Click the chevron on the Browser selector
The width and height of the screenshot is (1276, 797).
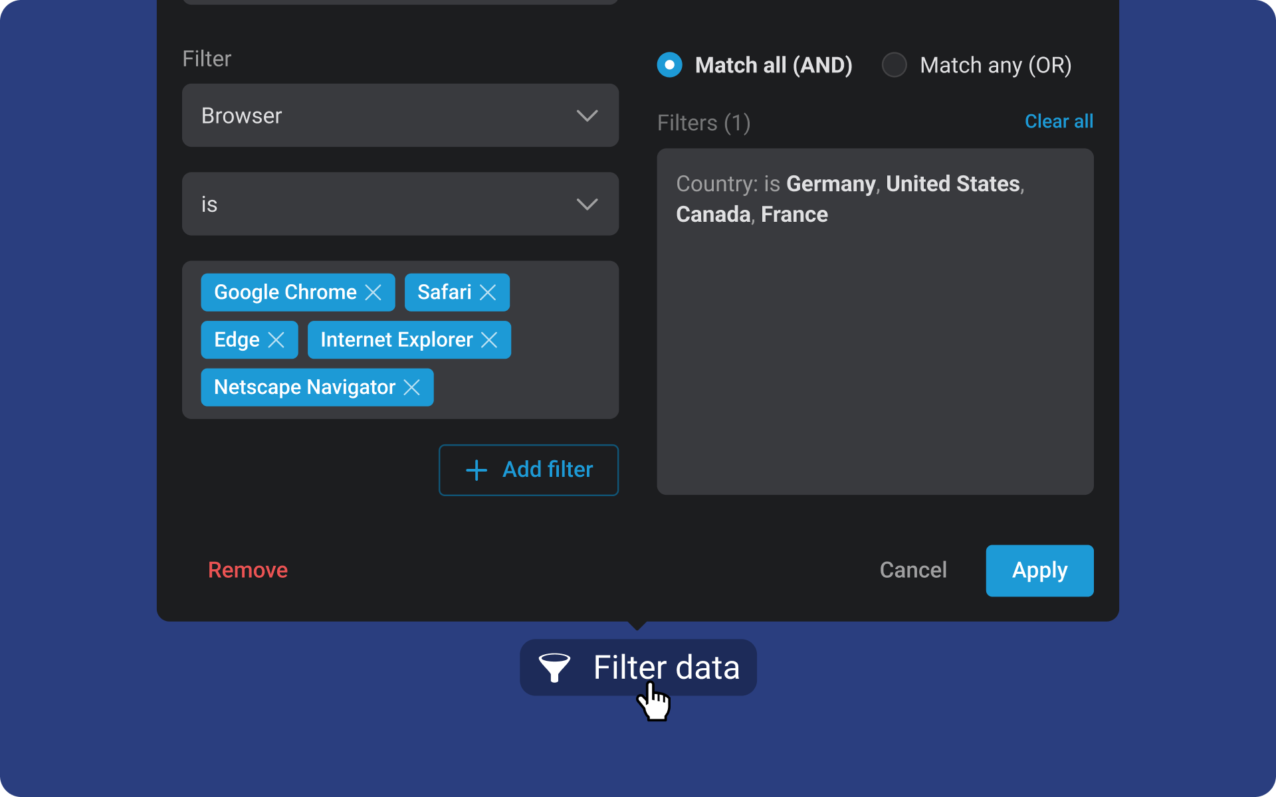tap(587, 116)
